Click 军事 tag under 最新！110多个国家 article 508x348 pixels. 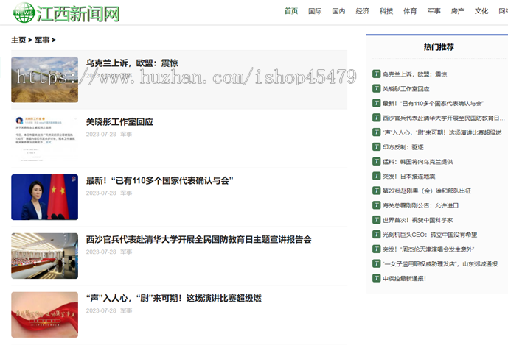126,193
